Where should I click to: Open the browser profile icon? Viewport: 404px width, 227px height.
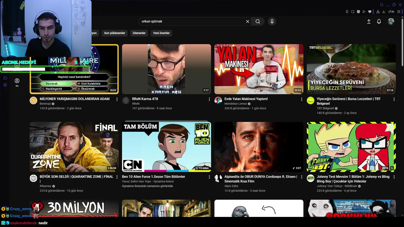point(378,12)
